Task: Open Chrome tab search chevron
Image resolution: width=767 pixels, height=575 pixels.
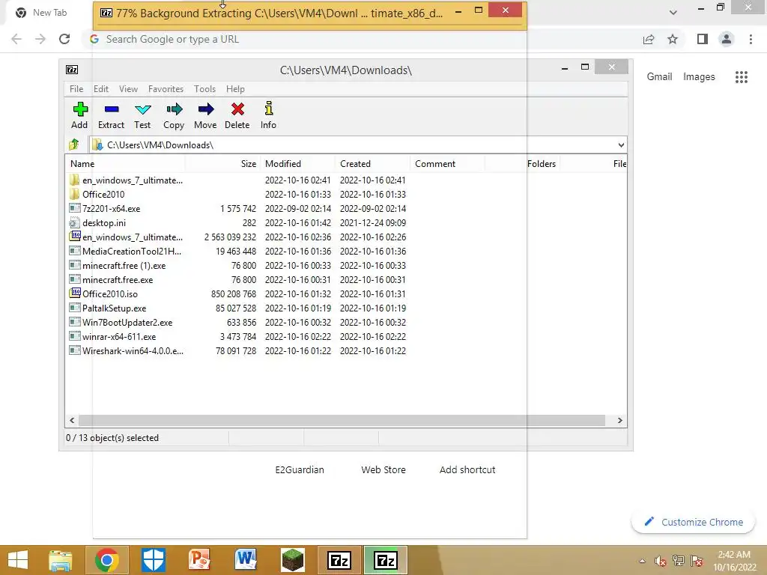Action: [x=673, y=13]
